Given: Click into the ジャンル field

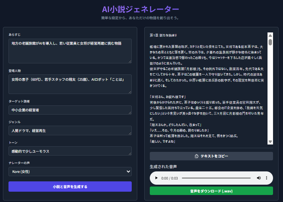Looking at the screenshot, I should tap(69, 130).
